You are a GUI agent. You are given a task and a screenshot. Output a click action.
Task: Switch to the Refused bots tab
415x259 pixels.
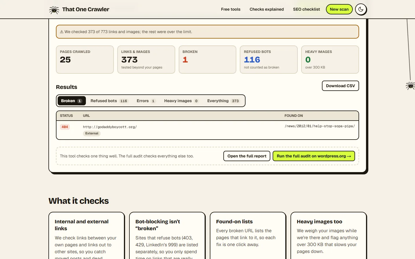pos(109,101)
